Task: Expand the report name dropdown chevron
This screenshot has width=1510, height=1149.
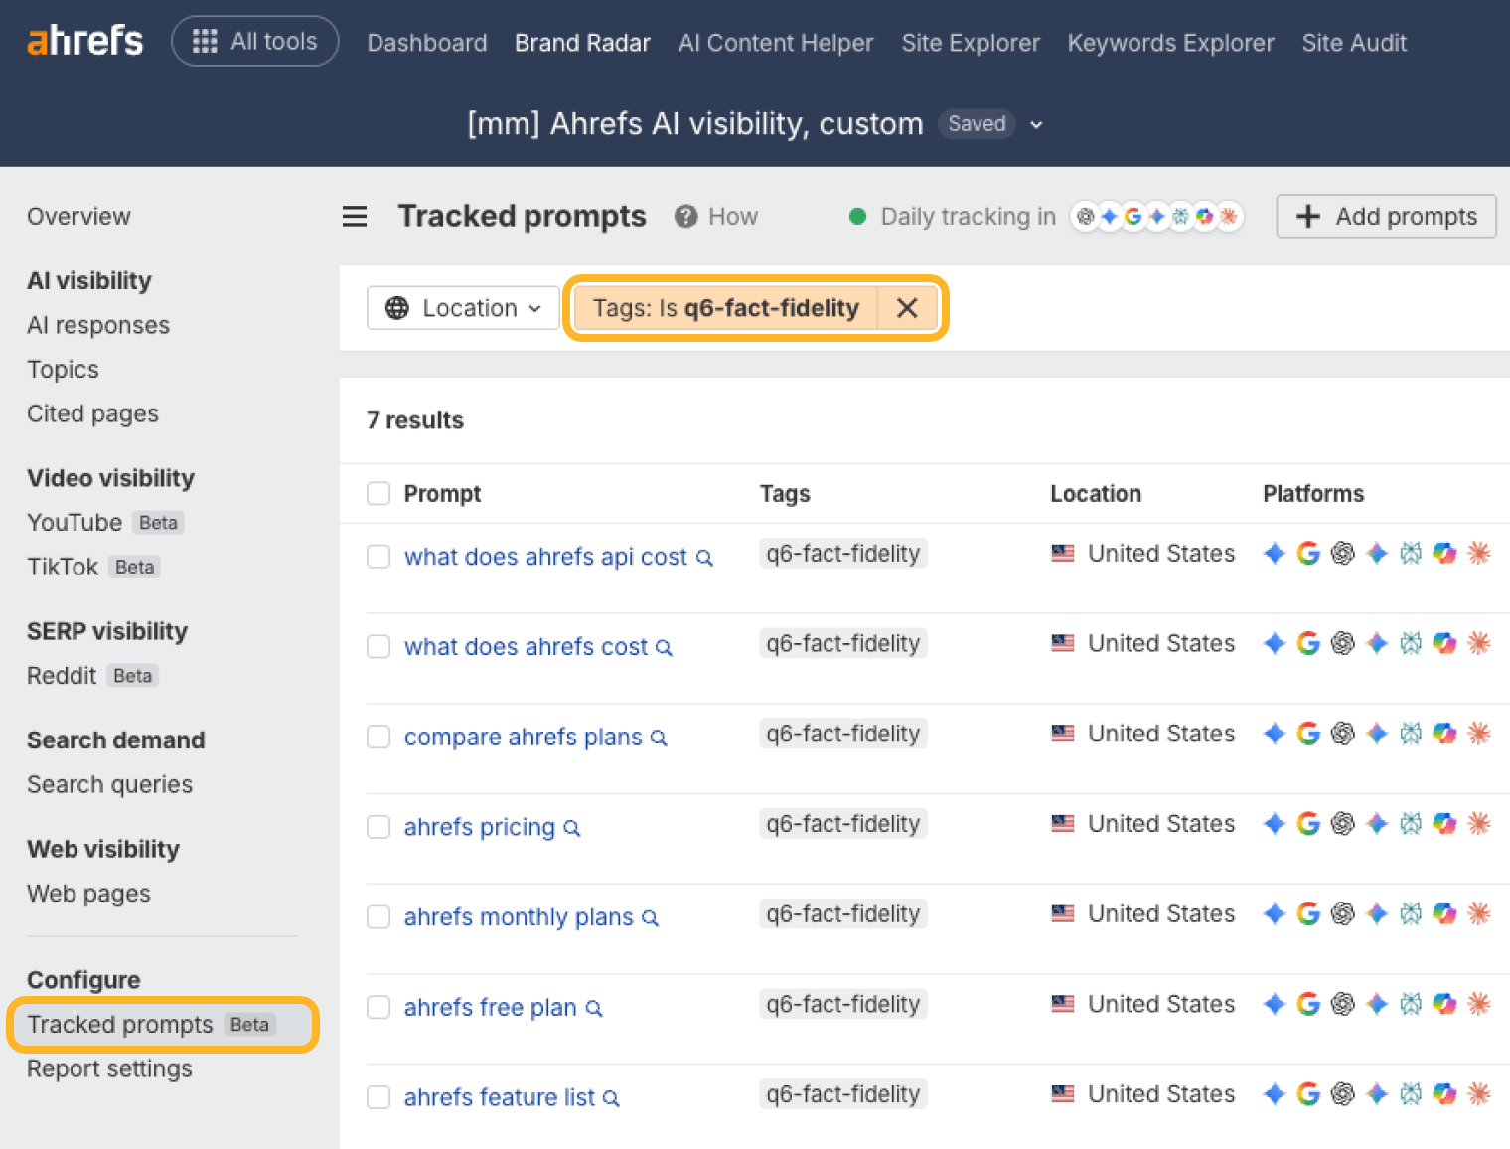Action: (x=1036, y=125)
